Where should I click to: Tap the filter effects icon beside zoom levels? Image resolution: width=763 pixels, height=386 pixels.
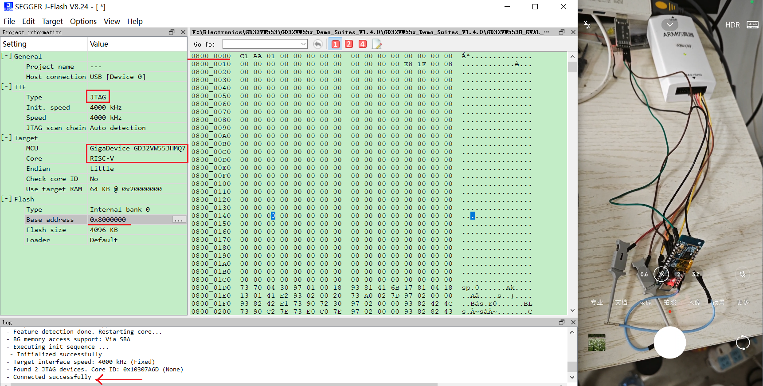742,274
